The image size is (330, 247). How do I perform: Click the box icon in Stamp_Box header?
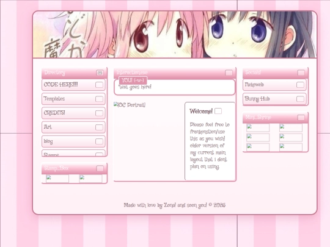point(100,168)
